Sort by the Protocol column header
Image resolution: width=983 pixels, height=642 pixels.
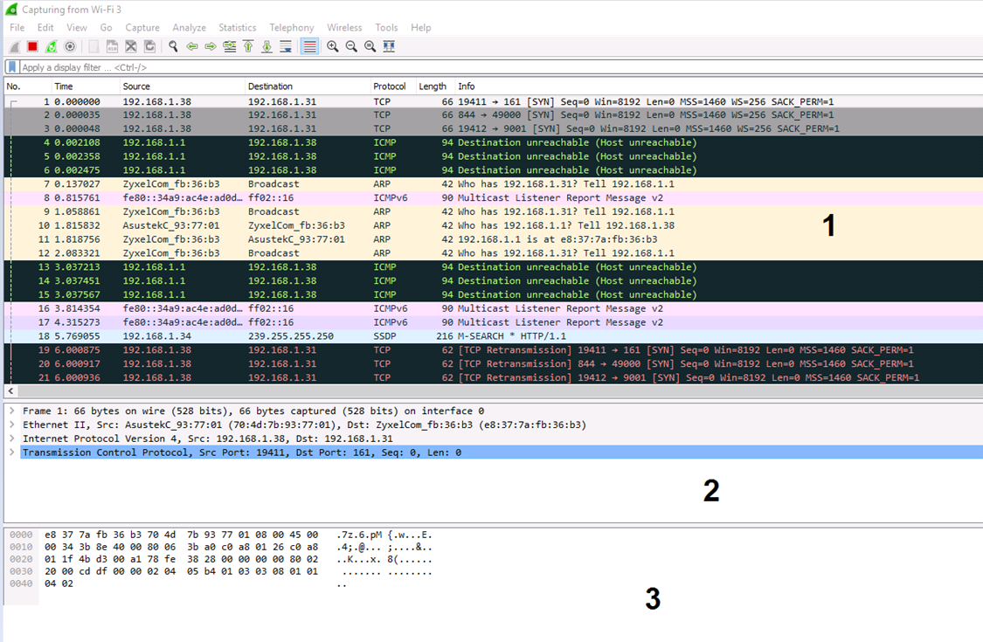pos(392,86)
